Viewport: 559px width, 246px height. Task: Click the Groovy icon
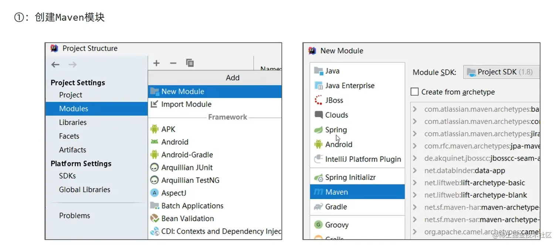click(x=318, y=225)
